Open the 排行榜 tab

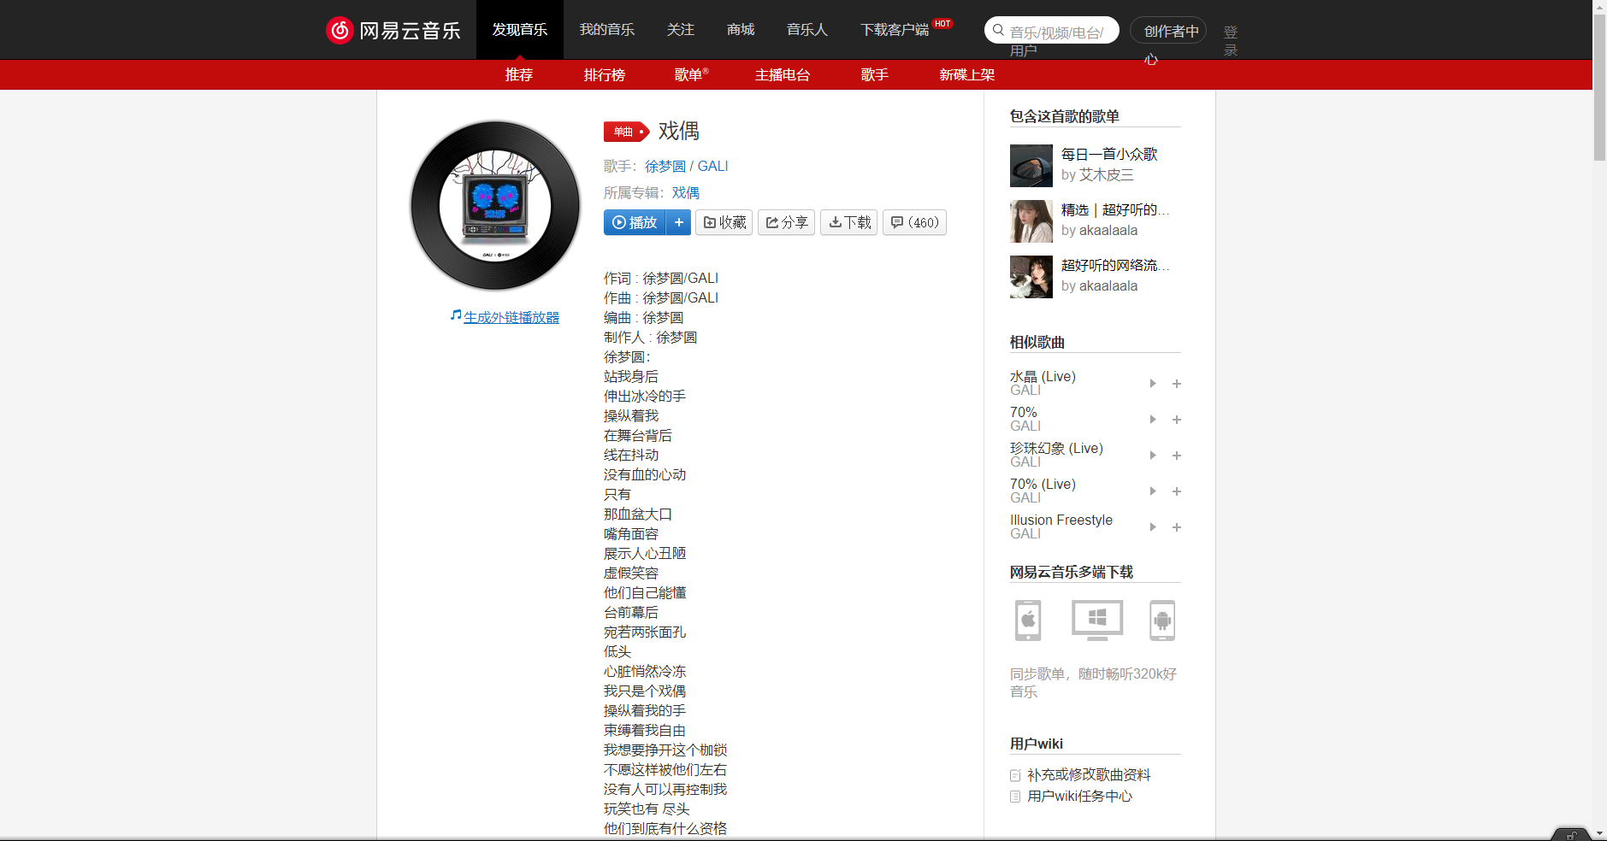(605, 75)
